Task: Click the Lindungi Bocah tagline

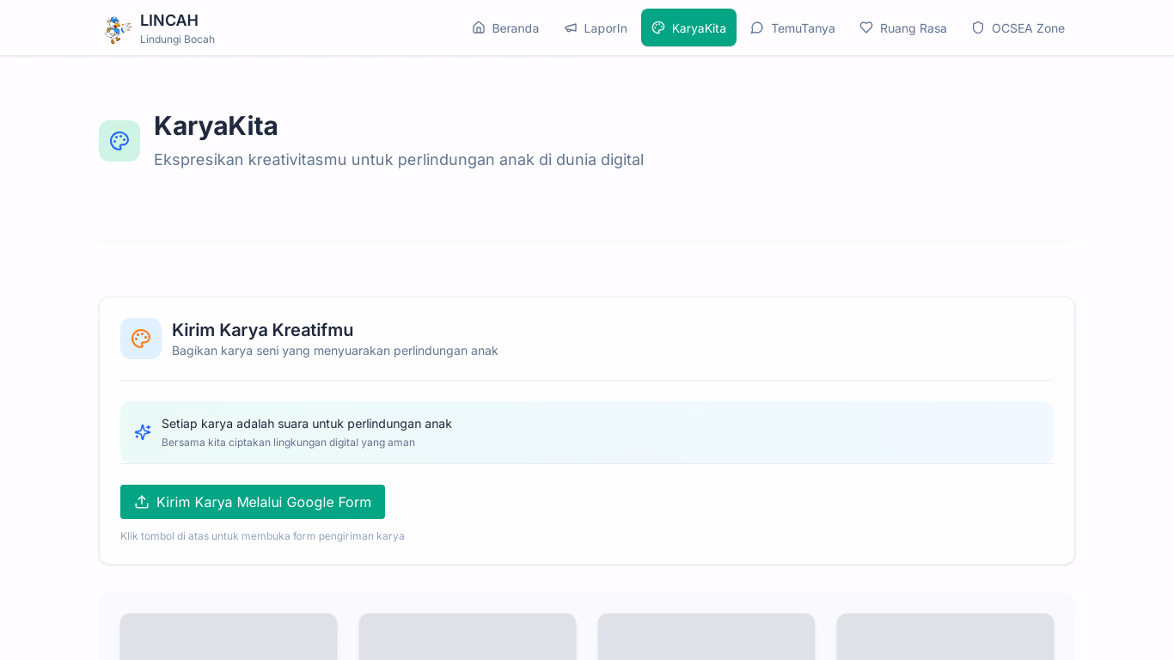Action: coord(177,40)
